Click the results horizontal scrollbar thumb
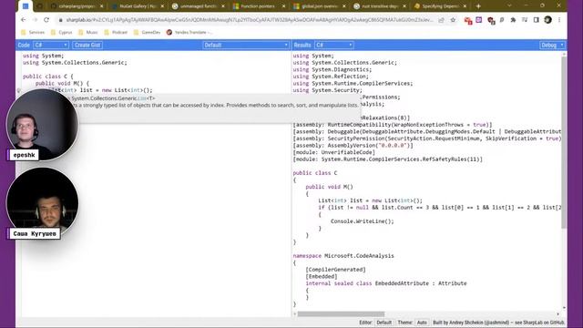This screenshot has height=328, width=583. [x=341, y=314]
